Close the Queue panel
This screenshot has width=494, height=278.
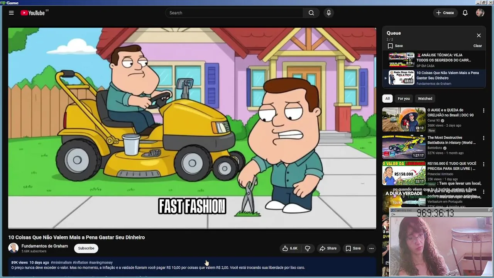pyautogui.click(x=479, y=36)
